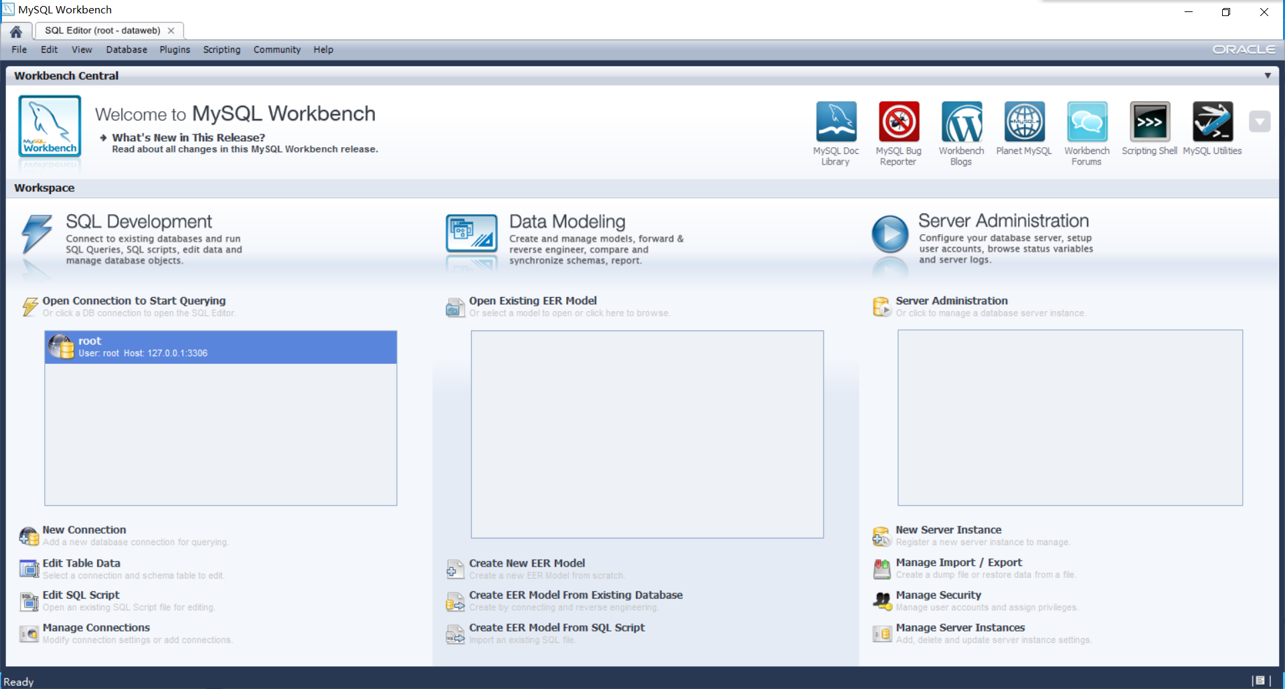This screenshot has width=1285, height=689.
Task: Click the Open Connection to Start Querying icon
Action: pyautogui.click(x=30, y=307)
